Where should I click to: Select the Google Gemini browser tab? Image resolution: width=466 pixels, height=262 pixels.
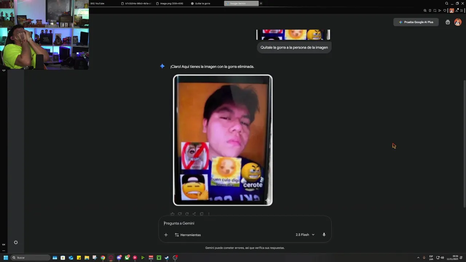[241, 3]
